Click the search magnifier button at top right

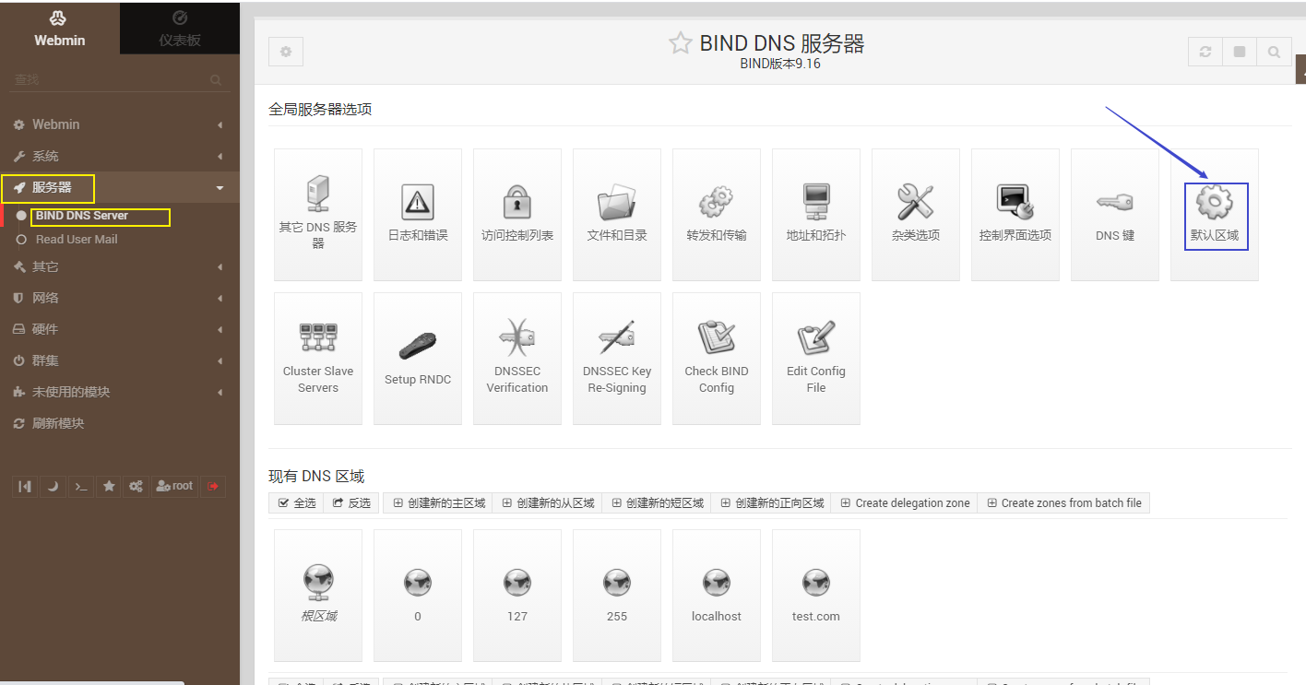click(1274, 52)
